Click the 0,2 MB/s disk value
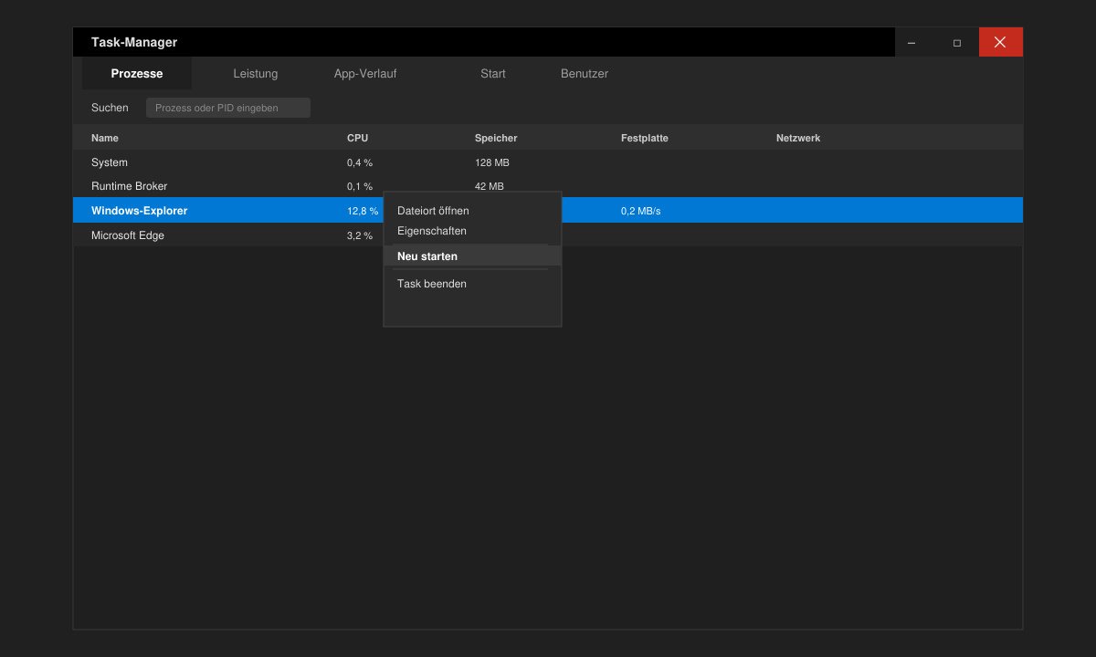1096x657 pixels. pyautogui.click(x=640, y=211)
